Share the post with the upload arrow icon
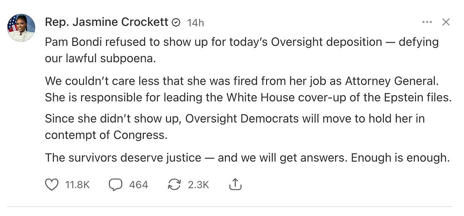Image resolution: width=464 pixels, height=216 pixels. tap(235, 184)
